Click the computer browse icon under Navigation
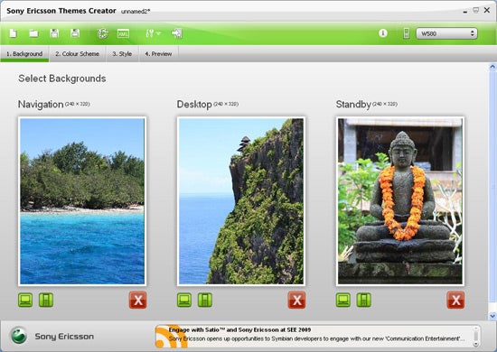Screen dimensions: 497x352 (x=25, y=300)
